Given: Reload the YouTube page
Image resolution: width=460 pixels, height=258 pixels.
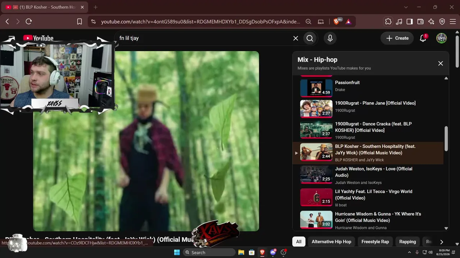Looking at the screenshot, I should pos(29,21).
